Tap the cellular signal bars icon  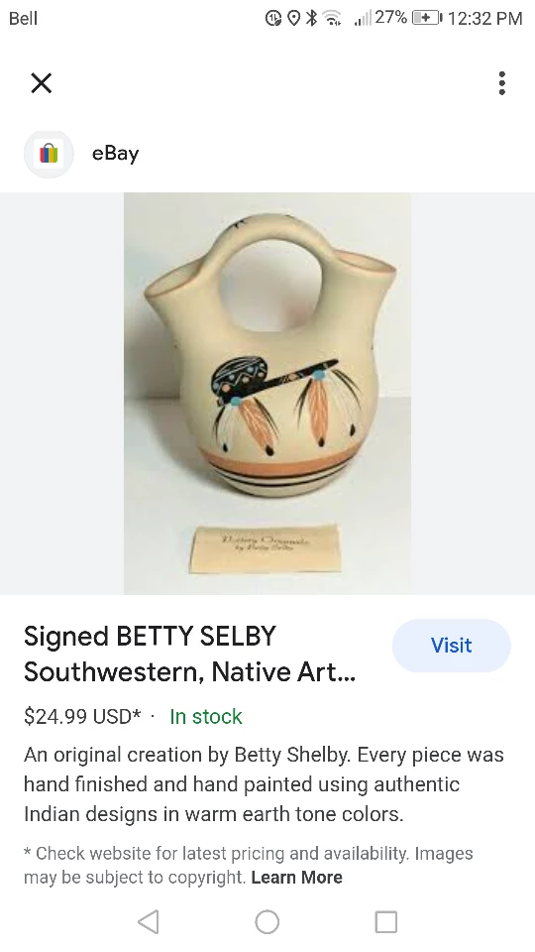tap(363, 19)
